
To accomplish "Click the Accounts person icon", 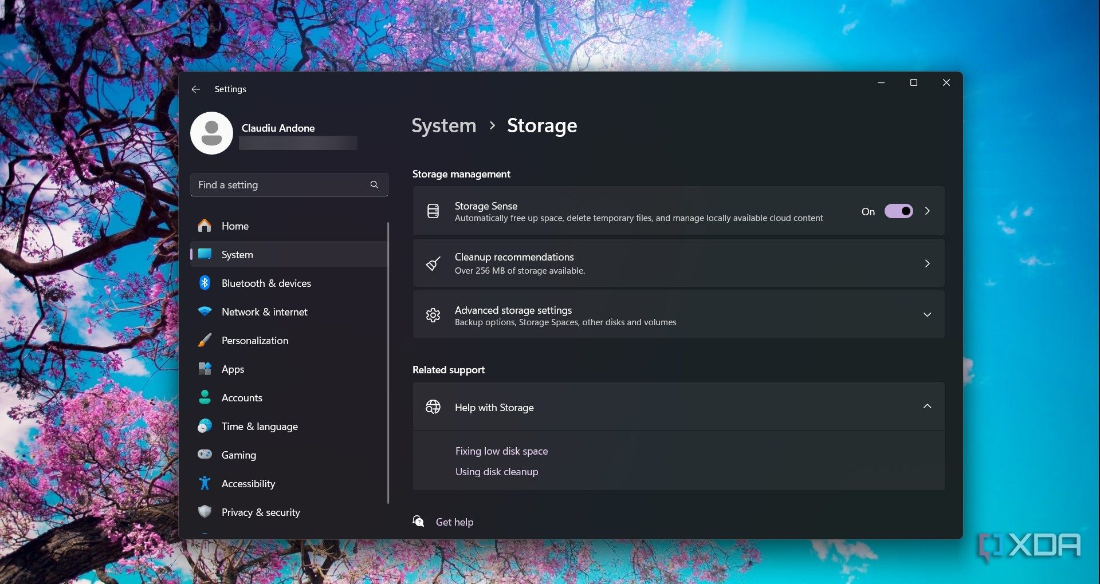I will click(205, 397).
